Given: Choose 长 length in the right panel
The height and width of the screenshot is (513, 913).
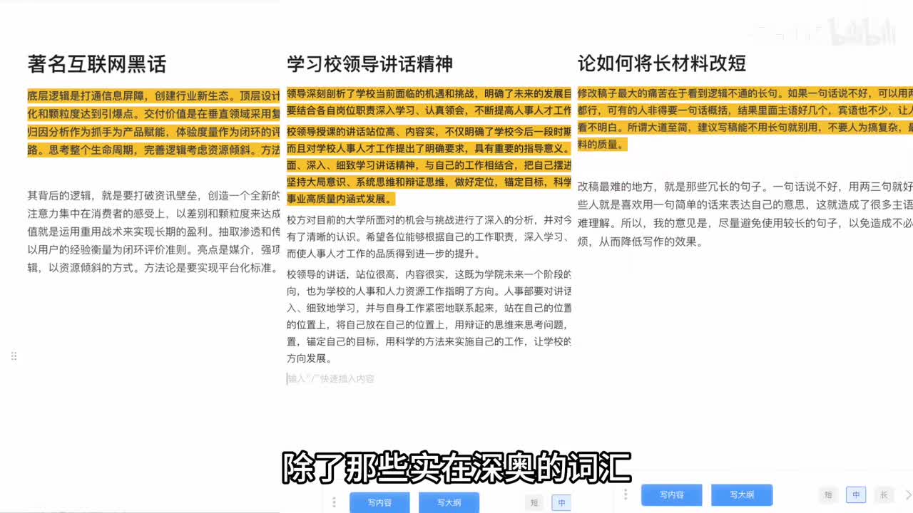Looking at the screenshot, I should click(884, 494).
